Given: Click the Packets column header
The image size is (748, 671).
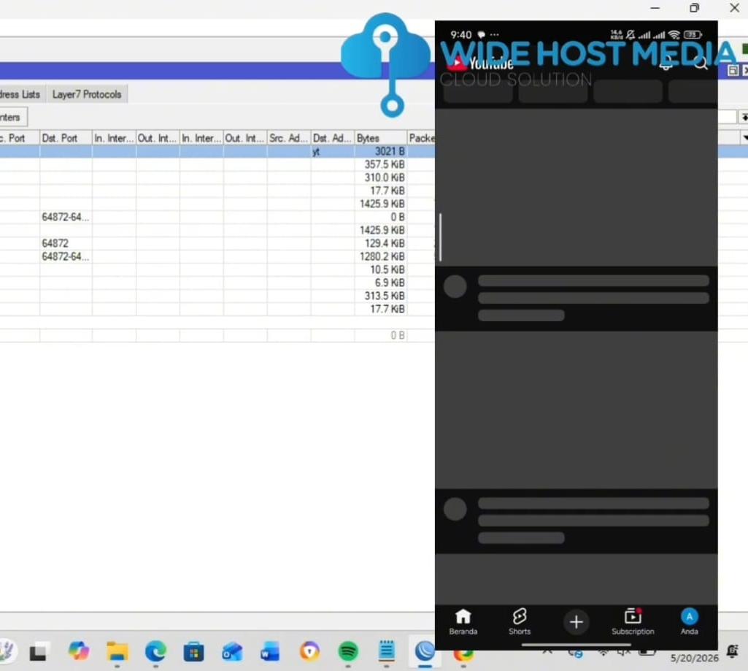Looking at the screenshot, I should 421,138.
